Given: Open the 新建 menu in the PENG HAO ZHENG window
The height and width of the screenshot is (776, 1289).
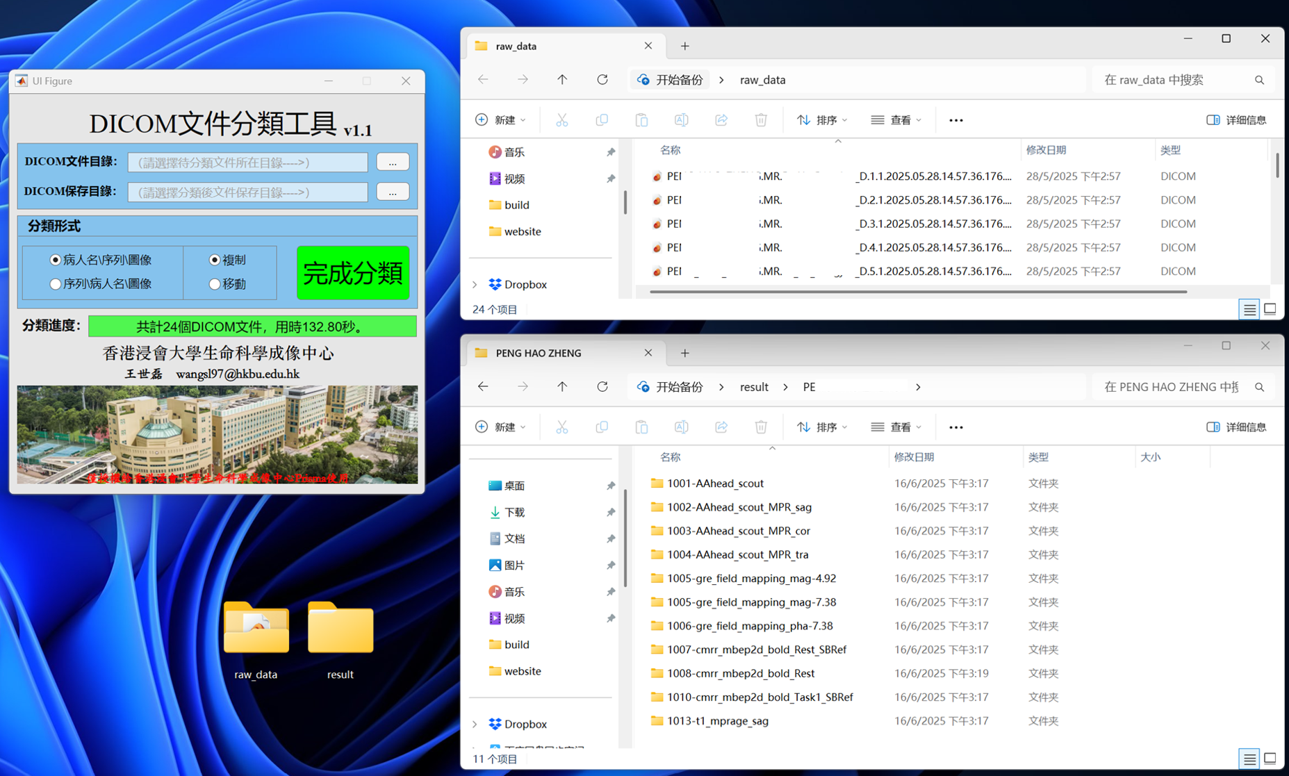Looking at the screenshot, I should pos(500,427).
